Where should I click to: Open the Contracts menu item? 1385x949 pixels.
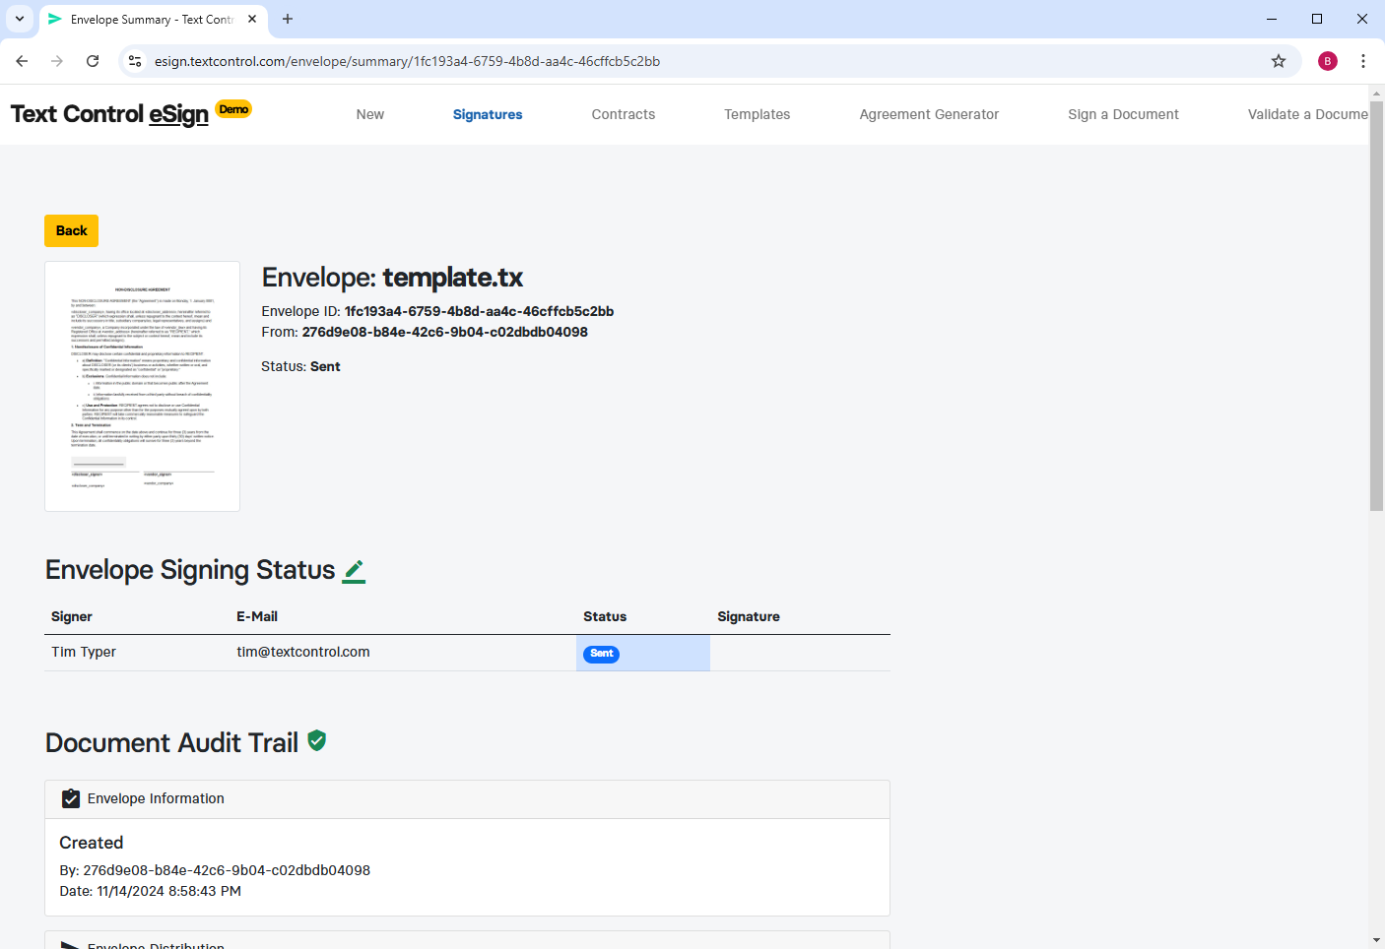(624, 114)
